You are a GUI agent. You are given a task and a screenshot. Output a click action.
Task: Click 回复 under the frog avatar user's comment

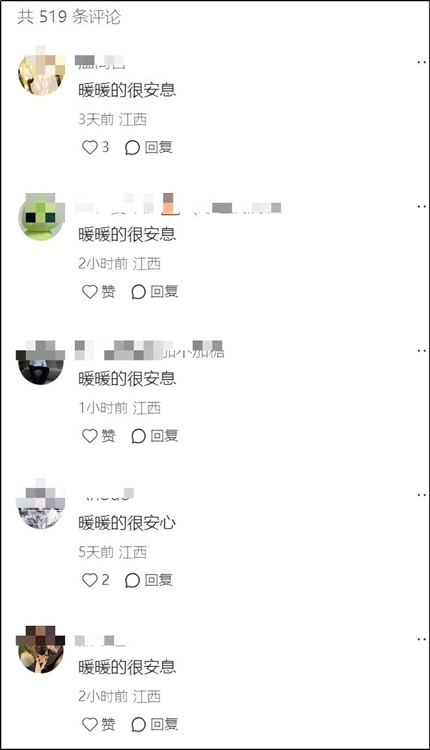164,292
